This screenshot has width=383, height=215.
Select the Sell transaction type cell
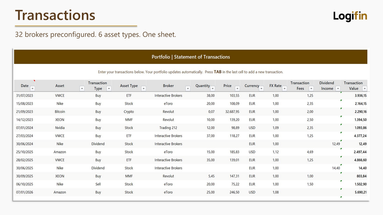pos(98,184)
